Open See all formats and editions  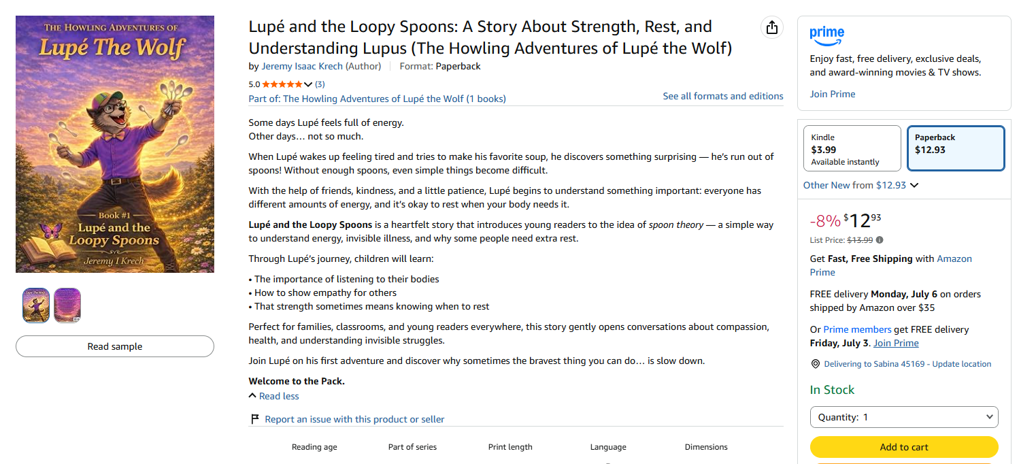(x=723, y=96)
